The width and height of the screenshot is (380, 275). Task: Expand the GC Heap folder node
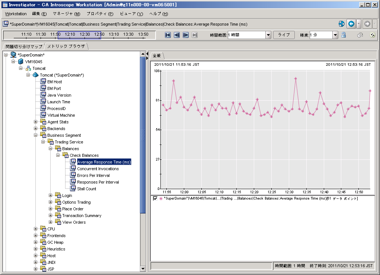[x=36, y=242]
